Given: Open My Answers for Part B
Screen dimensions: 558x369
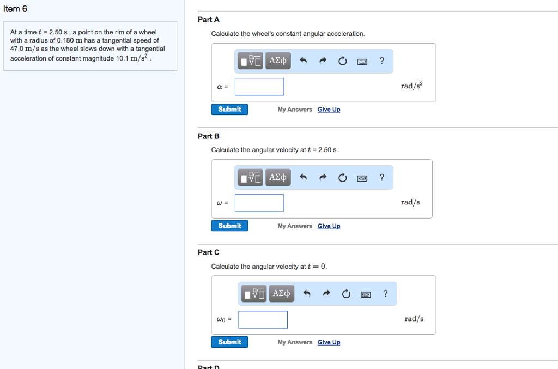Looking at the screenshot, I should point(295,225).
